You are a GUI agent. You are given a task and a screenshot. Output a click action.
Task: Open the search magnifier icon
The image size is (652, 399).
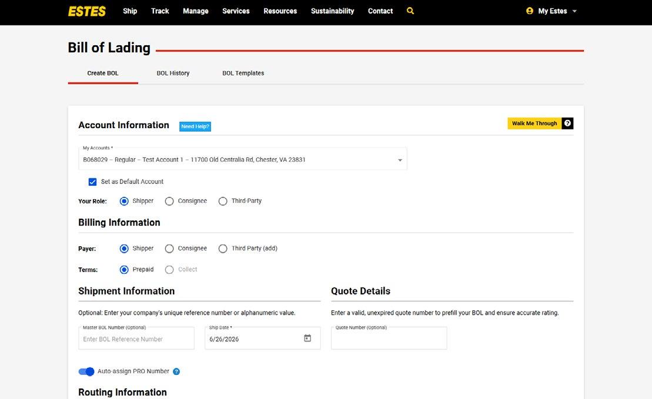pyautogui.click(x=410, y=11)
